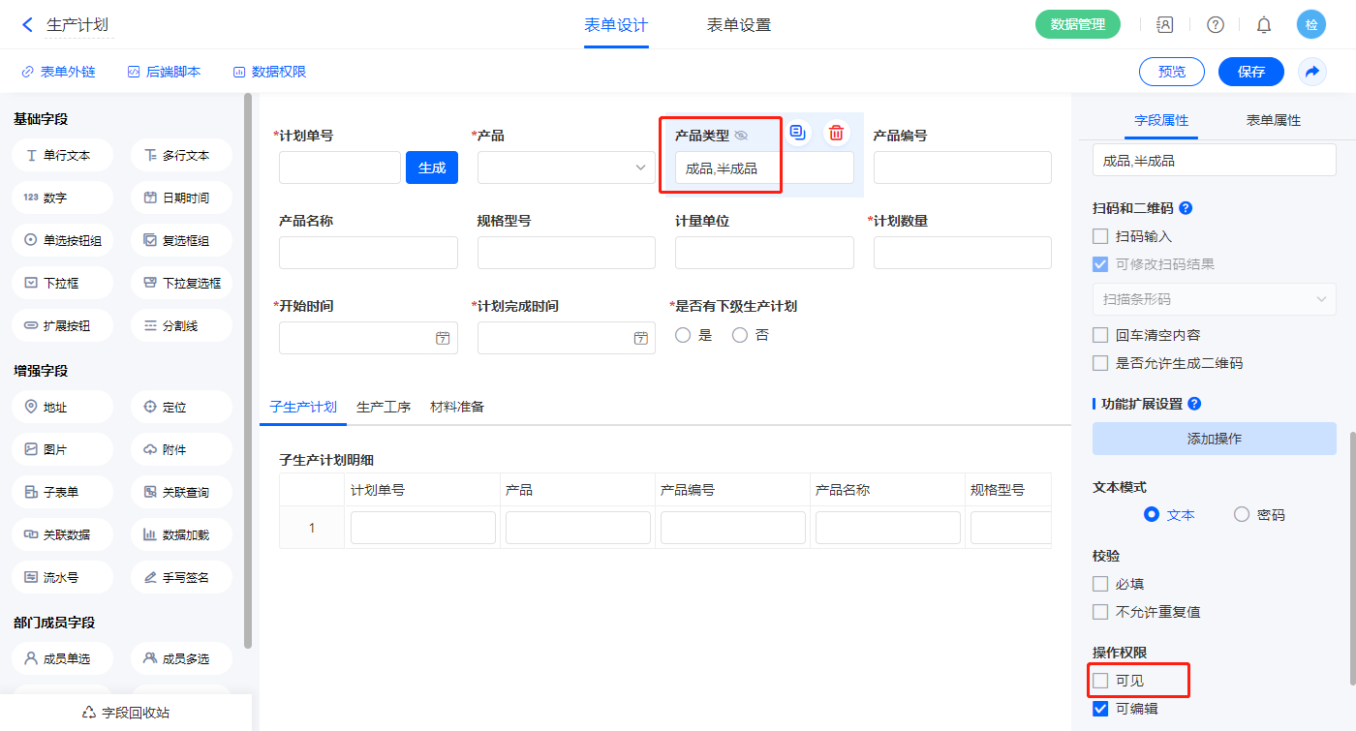The image size is (1356, 731).
Task: Open the user avatar menu 检
Action: 1311,25
